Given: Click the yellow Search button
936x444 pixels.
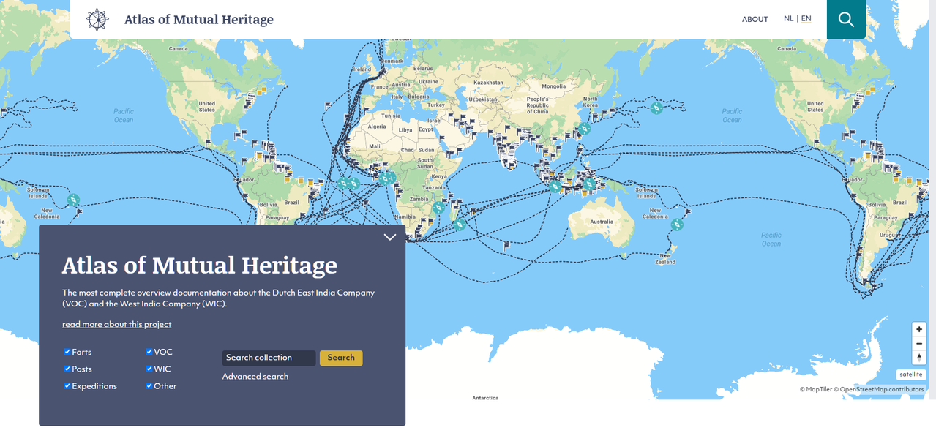Looking at the screenshot, I should tap(341, 358).
